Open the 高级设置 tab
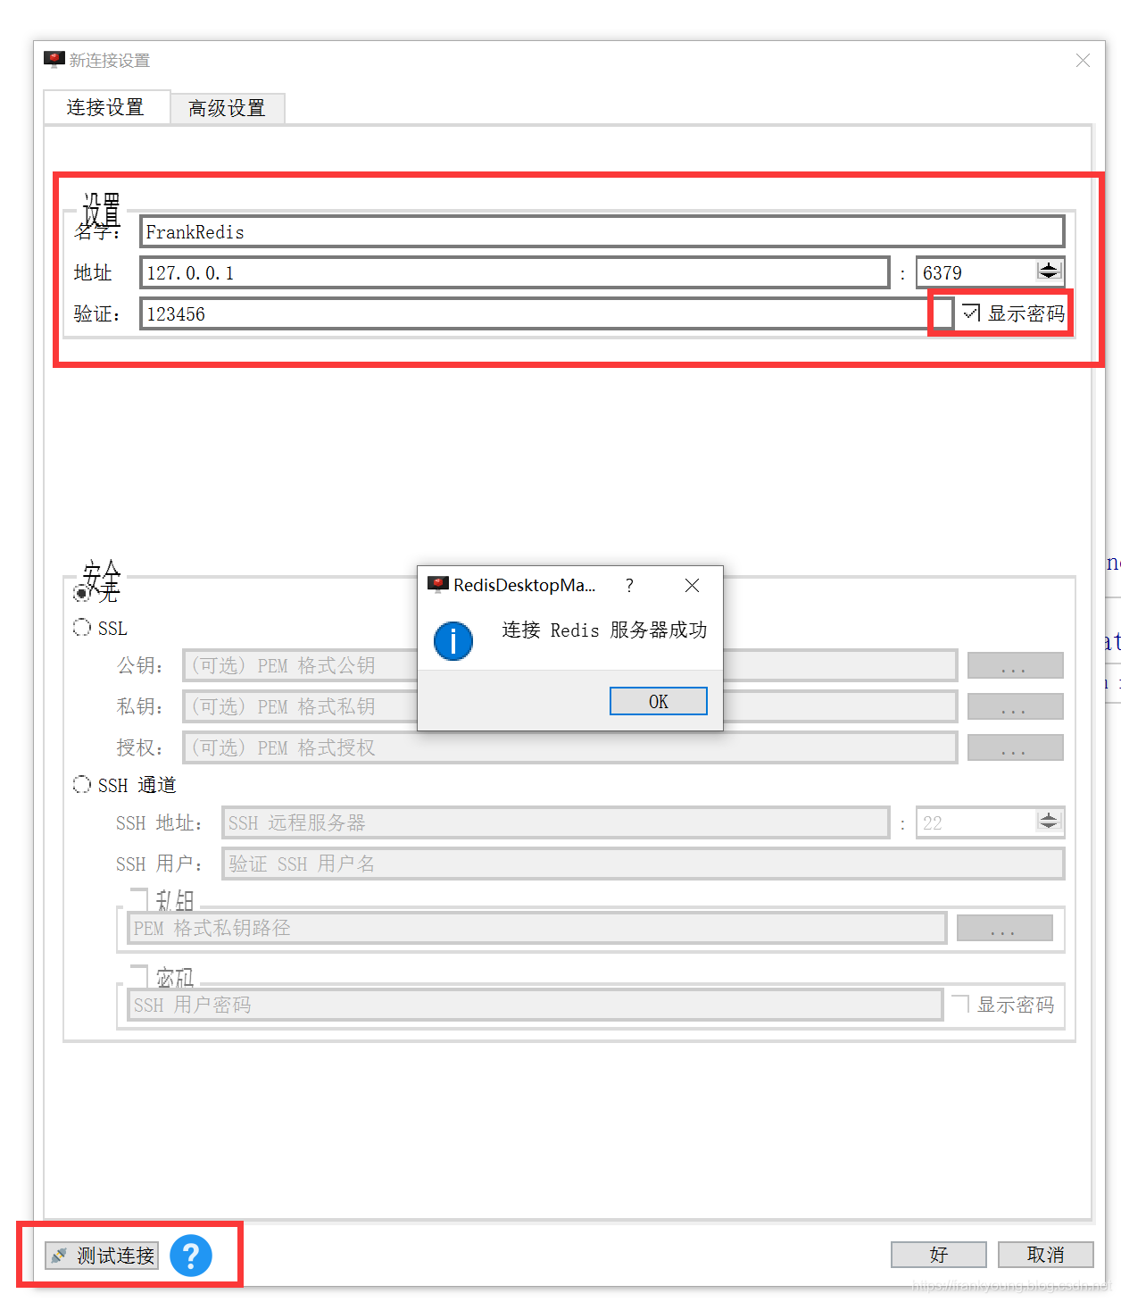1121x1302 pixels. (227, 108)
